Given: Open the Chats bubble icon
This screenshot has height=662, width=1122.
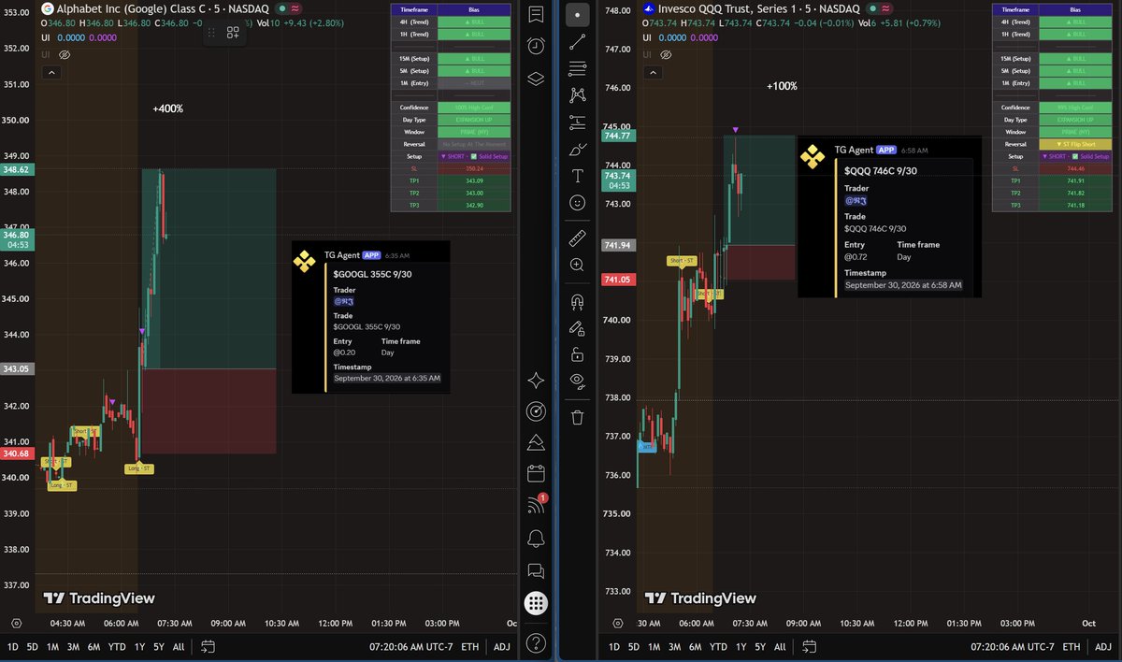Looking at the screenshot, I should pyautogui.click(x=536, y=570).
